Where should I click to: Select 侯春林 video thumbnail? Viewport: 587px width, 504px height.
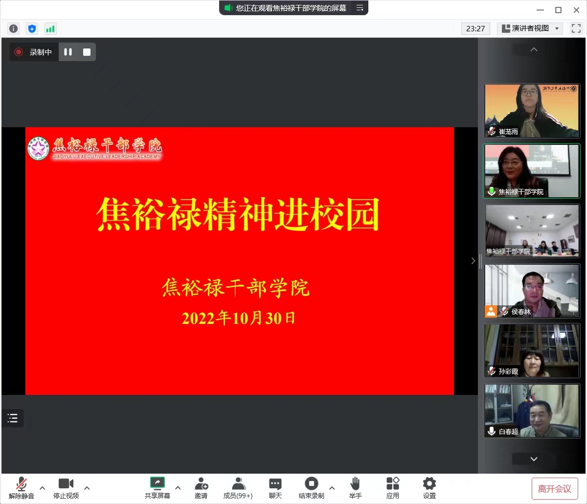pos(532,291)
